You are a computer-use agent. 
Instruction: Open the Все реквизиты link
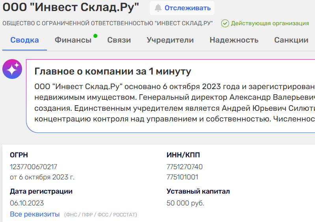[35, 214]
